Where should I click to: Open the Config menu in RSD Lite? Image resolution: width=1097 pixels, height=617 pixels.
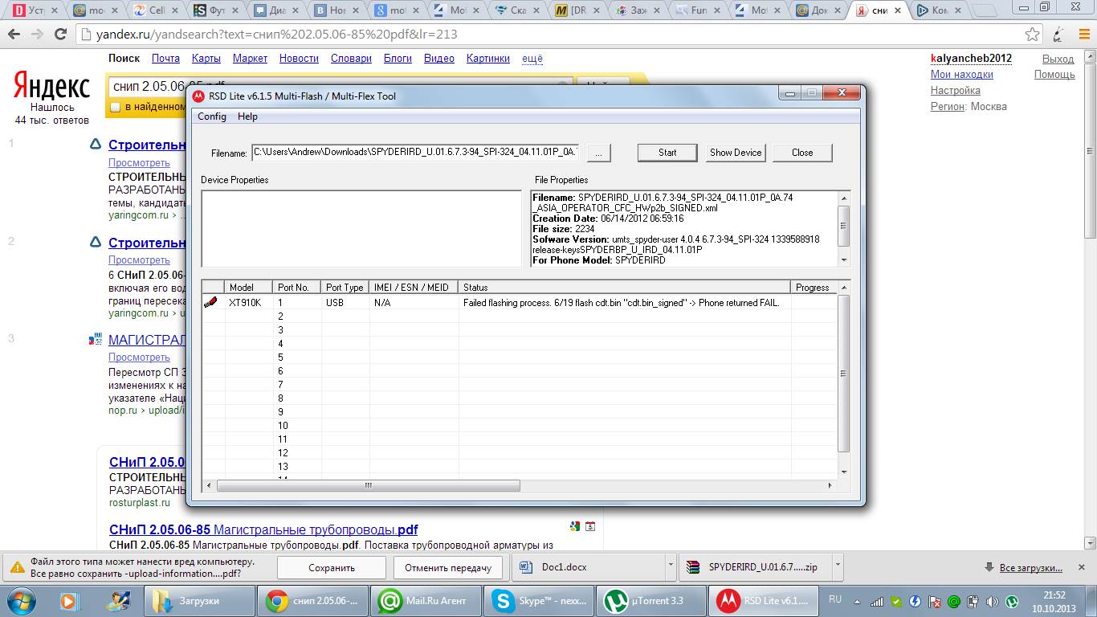pos(212,116)
